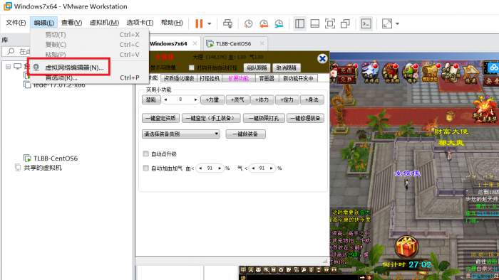Click the +身法 button
499x280 pixels.
coord(312,99)
